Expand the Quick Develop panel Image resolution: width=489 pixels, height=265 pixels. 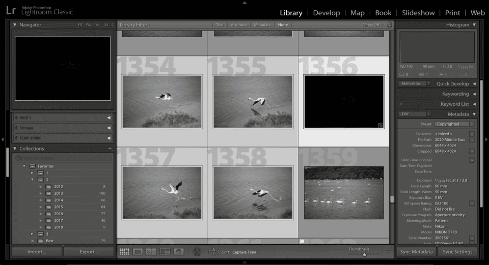474,83
